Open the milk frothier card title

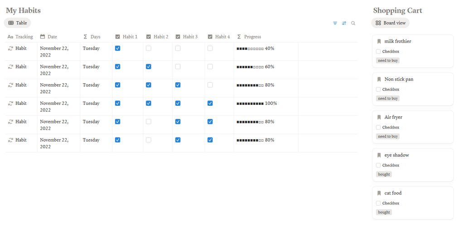pyautogui.click(x=398, y=41)
